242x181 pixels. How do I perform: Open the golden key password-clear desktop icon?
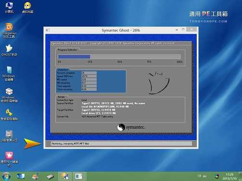click(9, 115)
